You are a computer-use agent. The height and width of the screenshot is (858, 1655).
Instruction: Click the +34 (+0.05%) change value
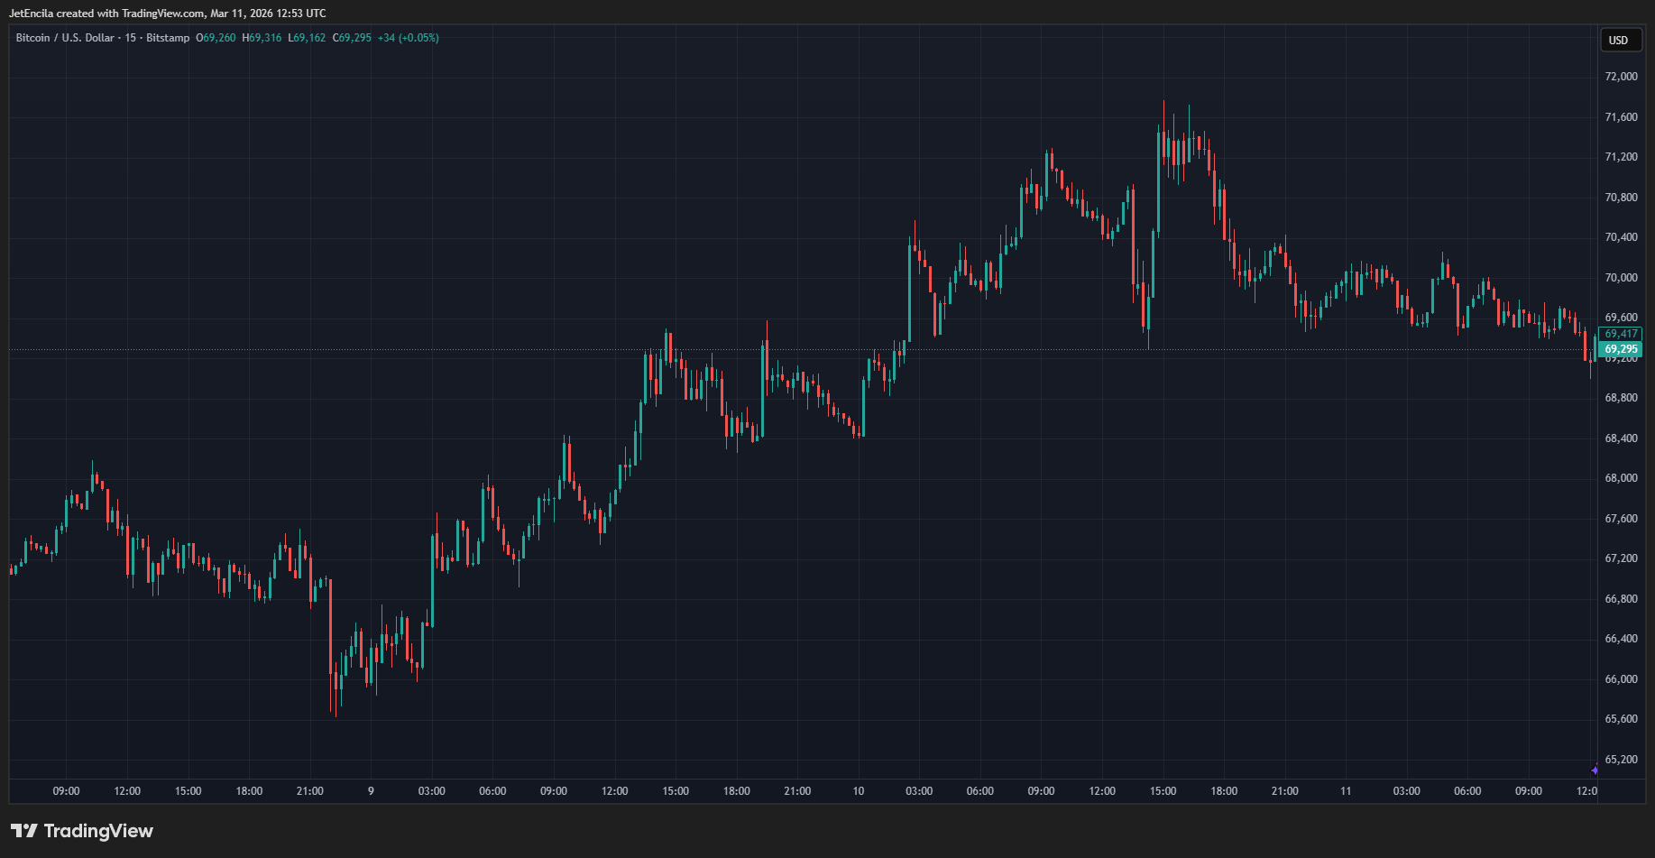click(x=408, y=38)
